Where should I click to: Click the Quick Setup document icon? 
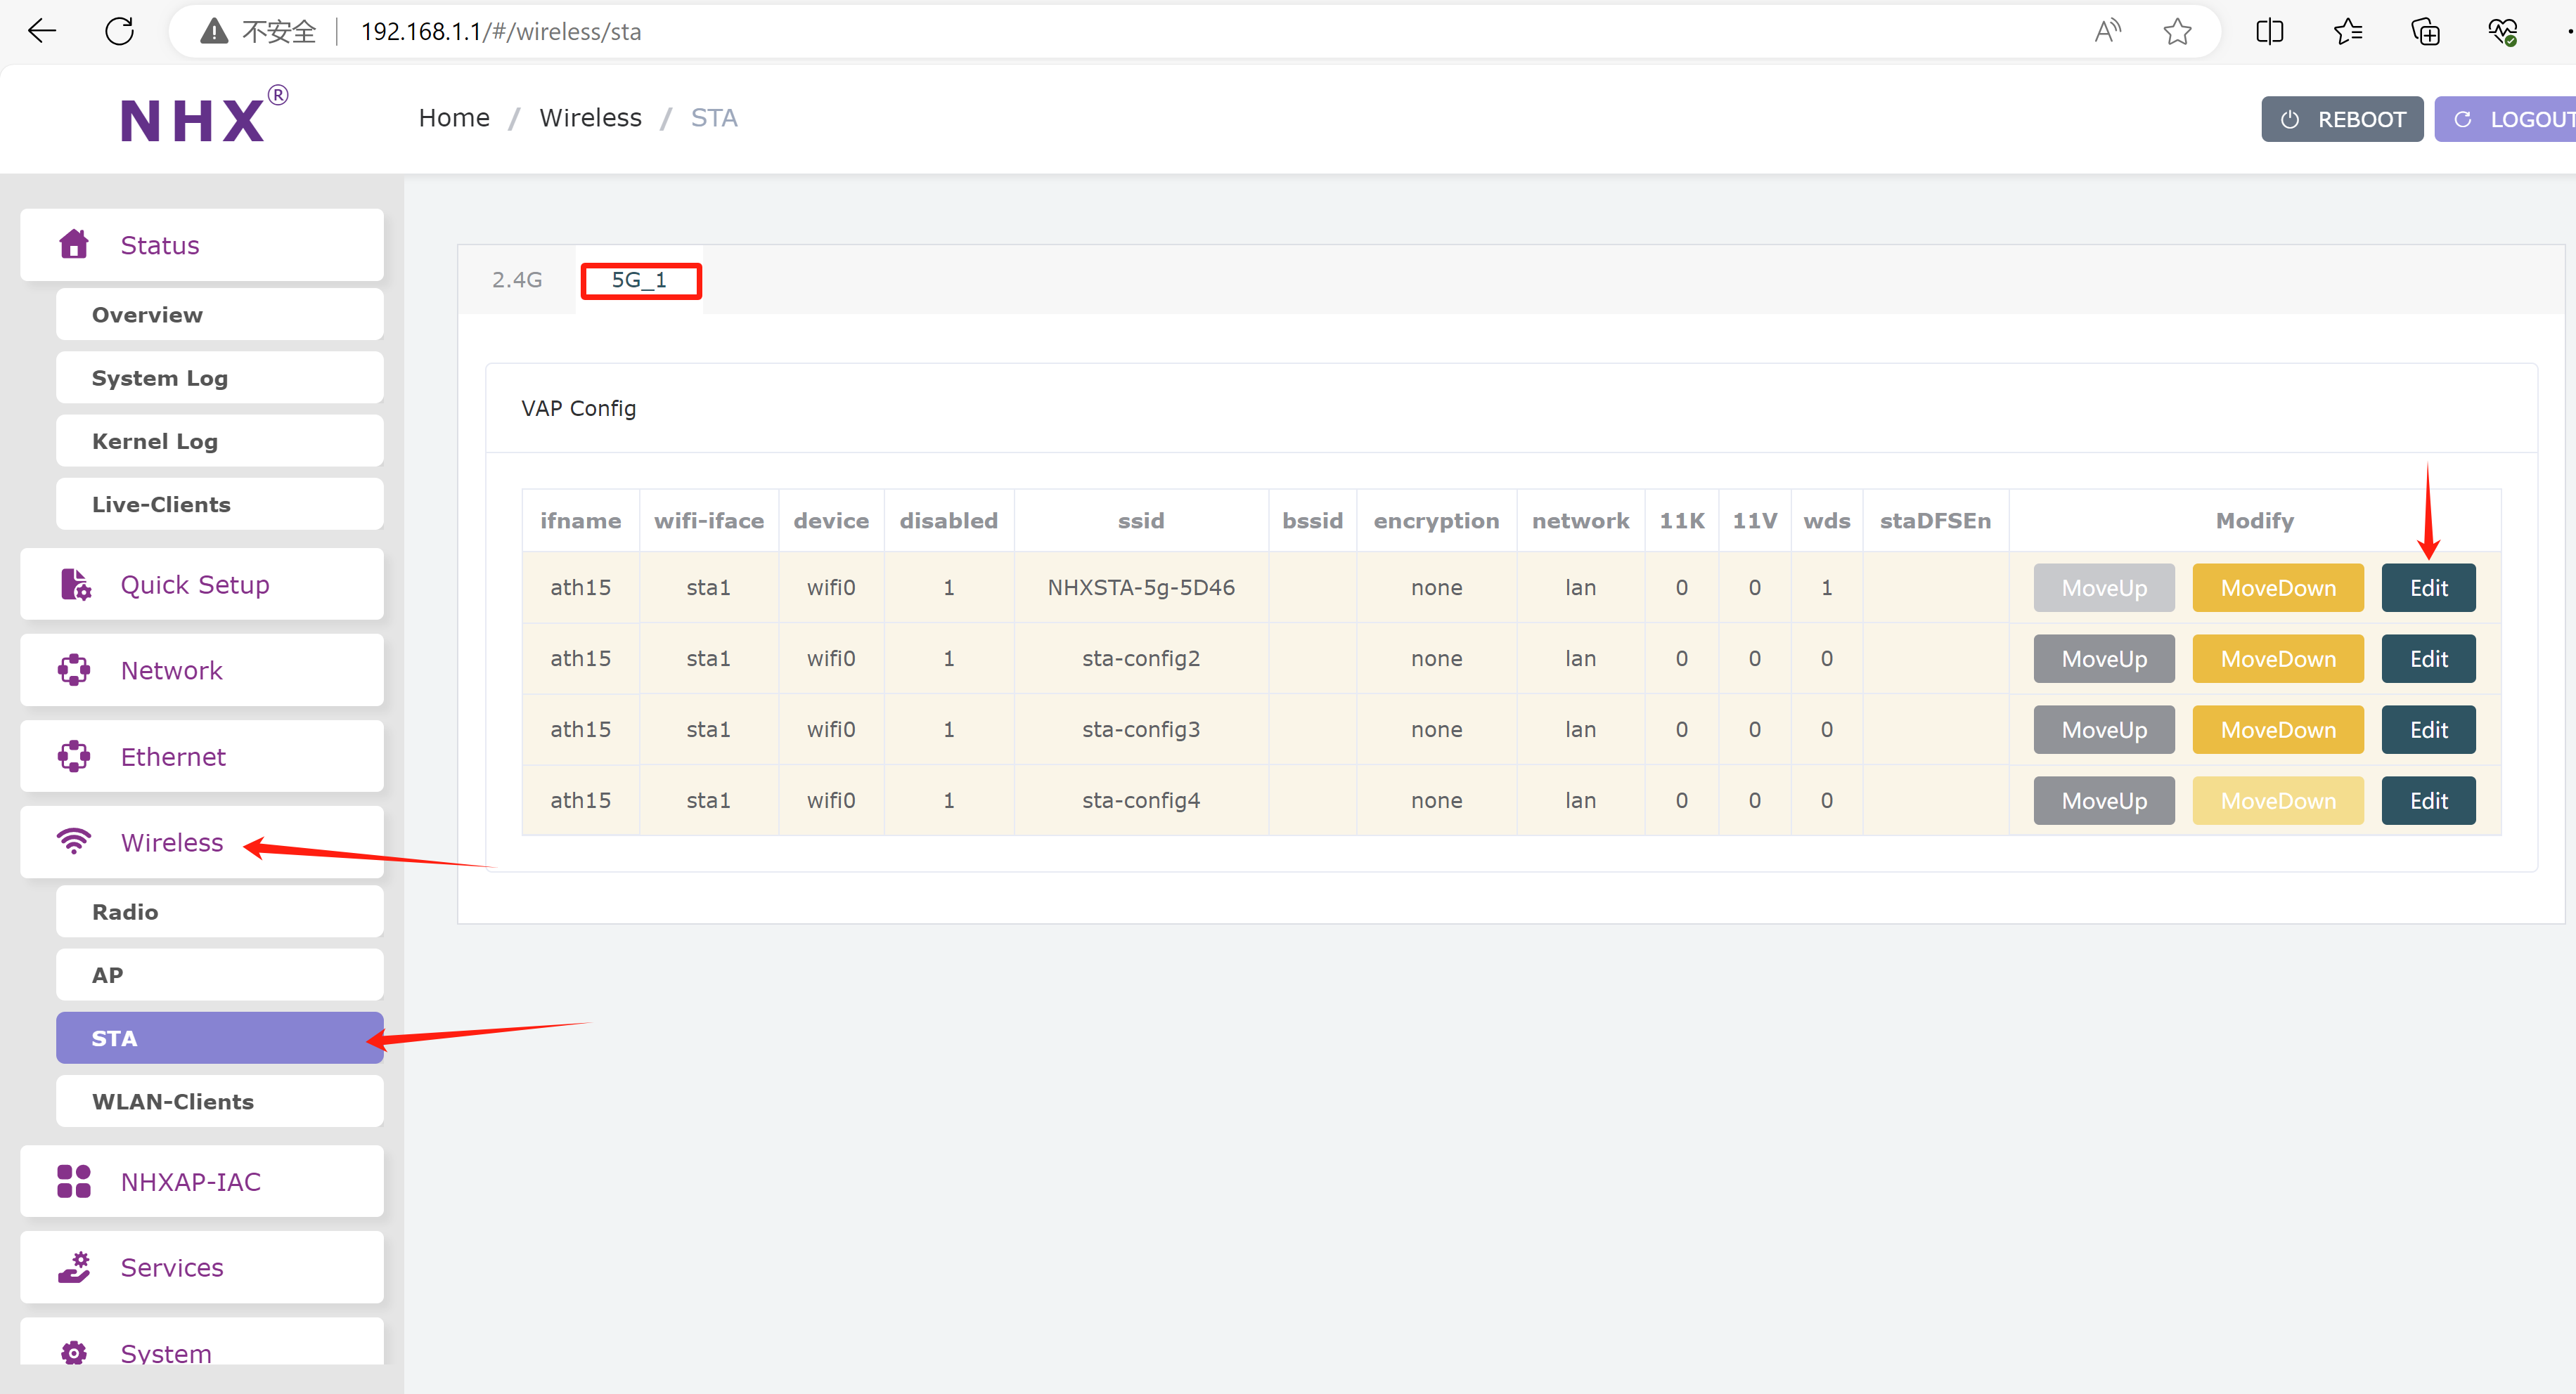75,585
